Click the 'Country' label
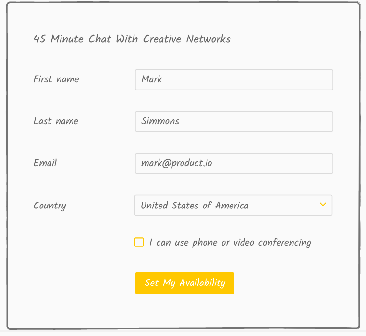 (50, 206)
